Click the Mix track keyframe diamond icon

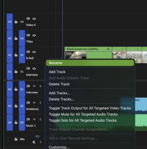[x=34, y=142]
